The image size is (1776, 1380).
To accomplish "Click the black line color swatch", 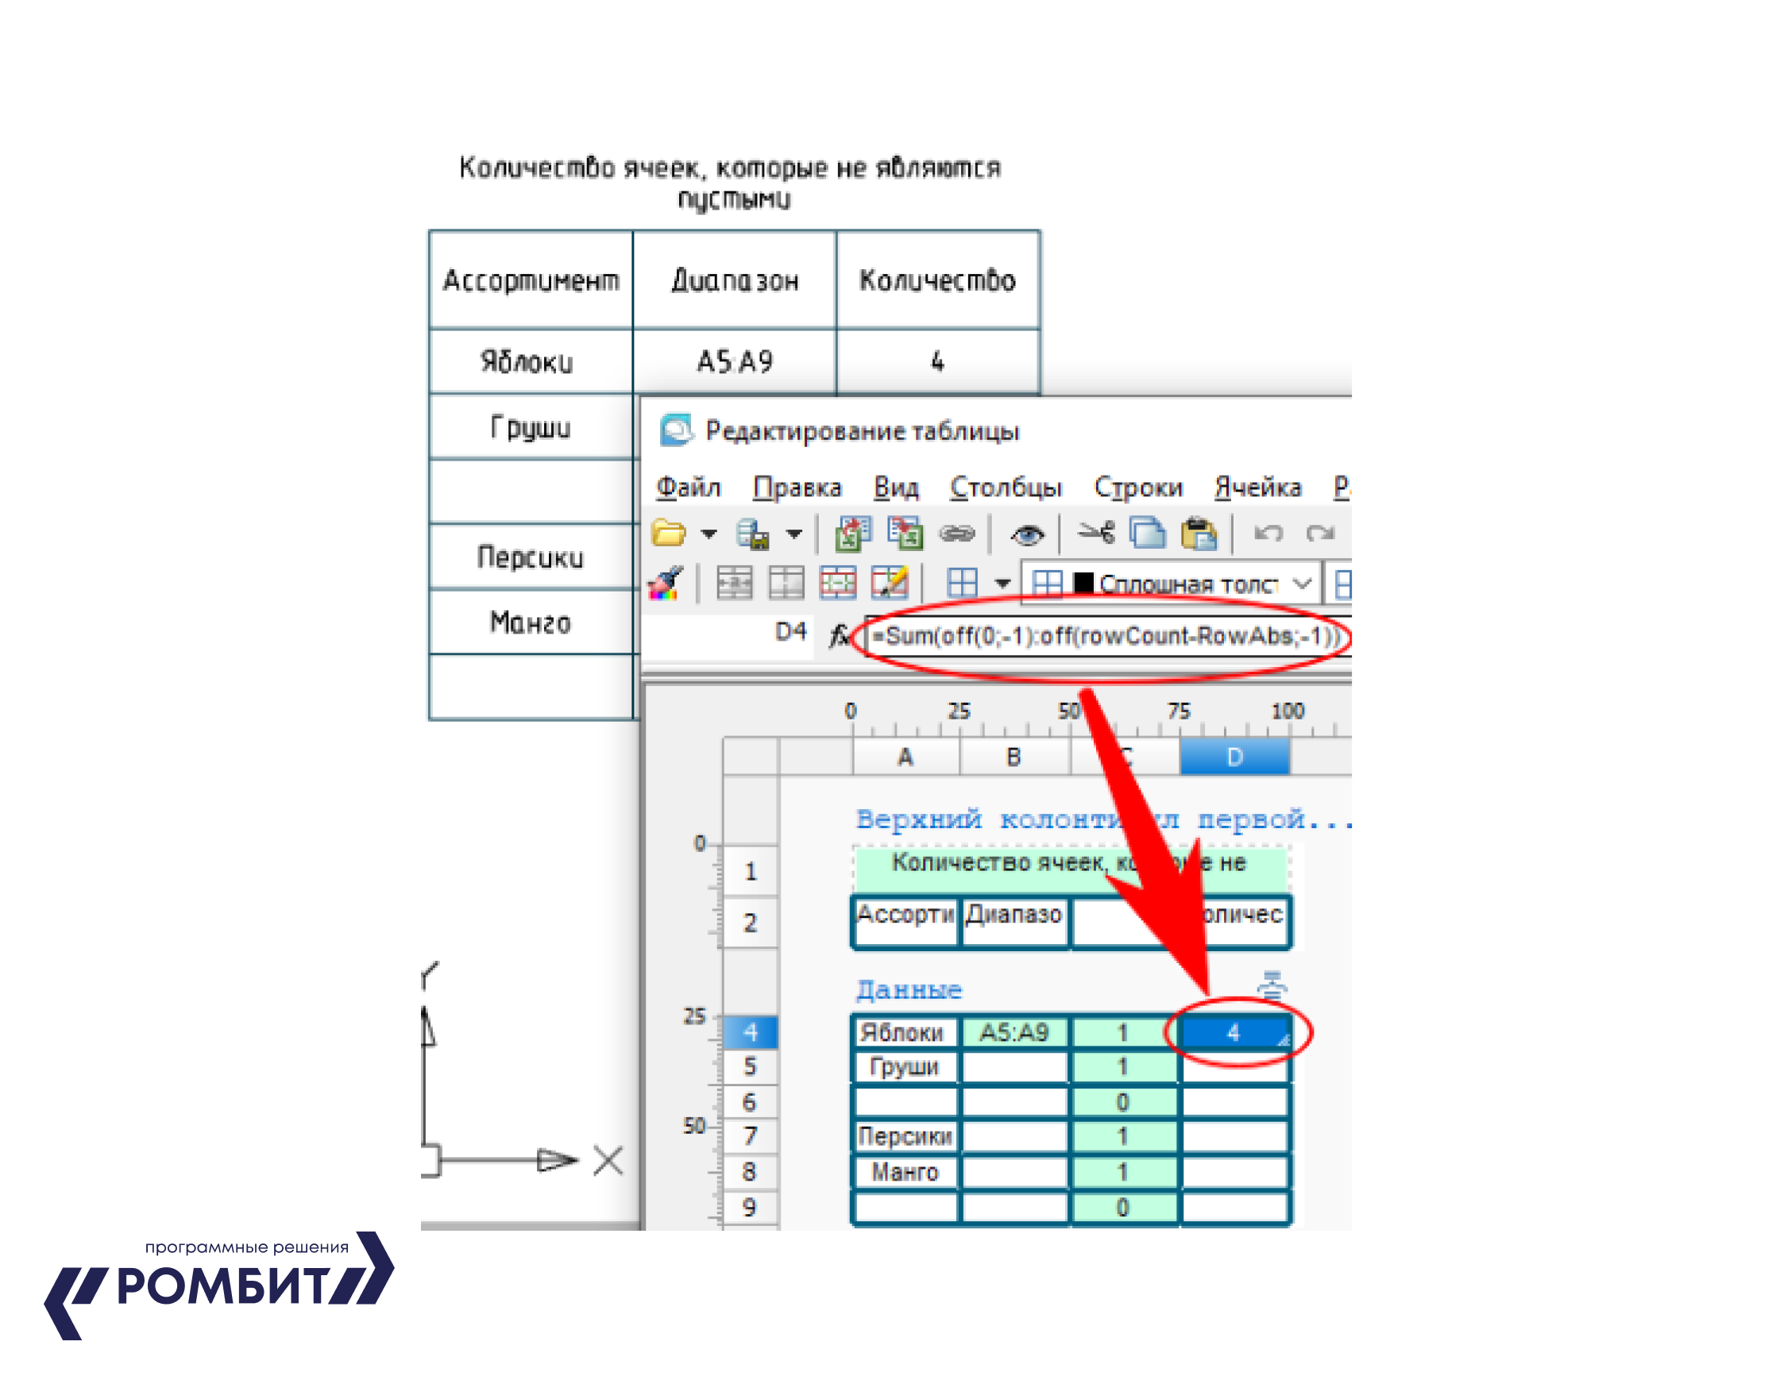I will click(x=1083, y=584).
